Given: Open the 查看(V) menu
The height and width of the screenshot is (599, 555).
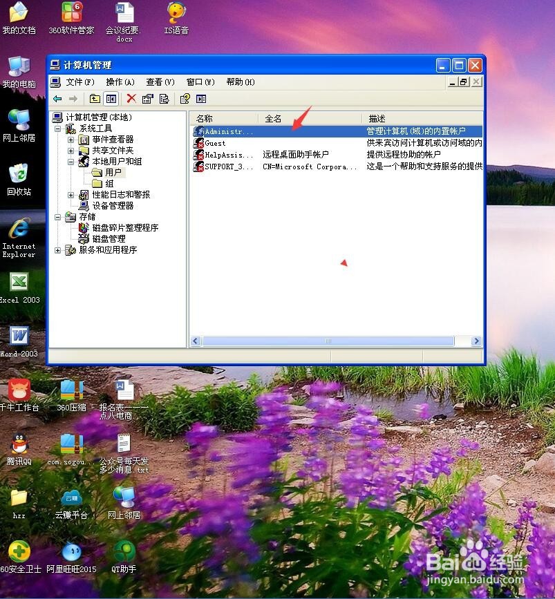Looking at the screenshot, I should click(160, 82).
